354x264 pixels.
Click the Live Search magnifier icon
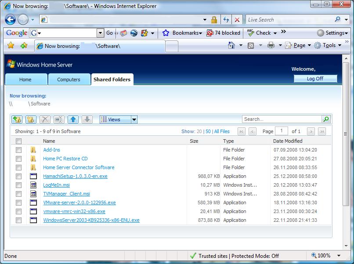(337, 19)
